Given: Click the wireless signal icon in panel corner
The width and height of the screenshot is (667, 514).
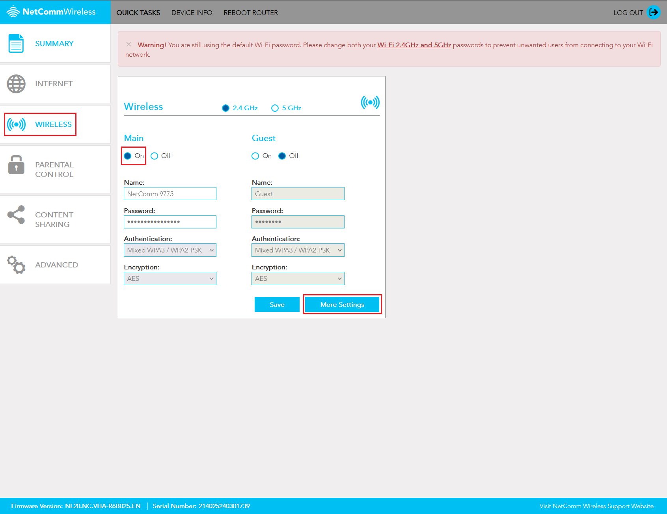Looking at the screenshot, I should tap(370, 102).
